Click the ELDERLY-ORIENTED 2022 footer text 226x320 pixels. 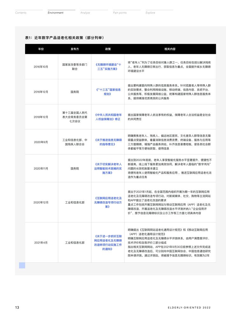click(x=189, y=308)
